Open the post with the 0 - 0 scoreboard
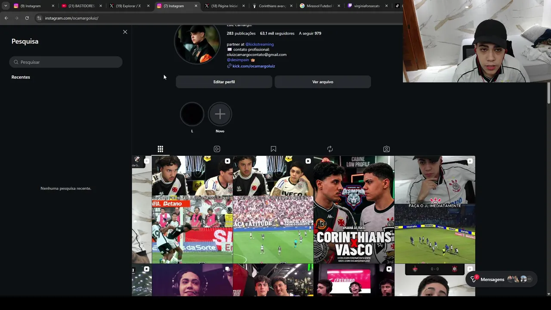Image resolution: width=551 pixels, height=310 pixels. [x=435, y=280]
